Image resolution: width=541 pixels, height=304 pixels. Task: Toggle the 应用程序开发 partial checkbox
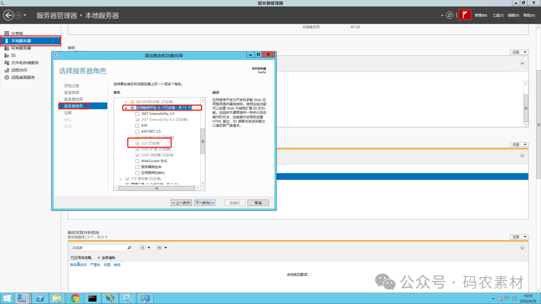tap(132, 108)
